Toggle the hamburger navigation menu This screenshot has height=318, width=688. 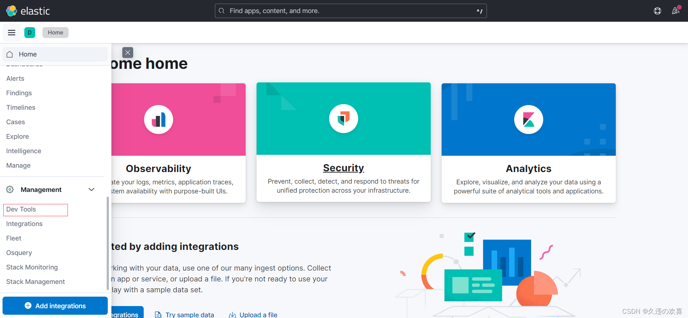12,33
